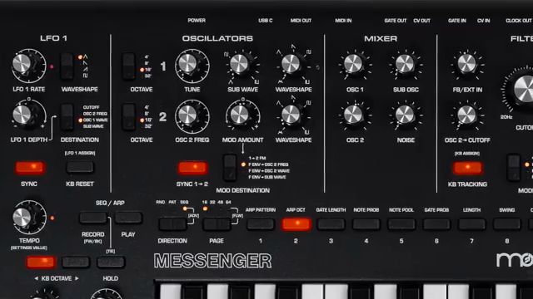
Task: Toggle oscillator 1 OCTAVE switch
Action: pyautogui.click(x=128, y=66)
